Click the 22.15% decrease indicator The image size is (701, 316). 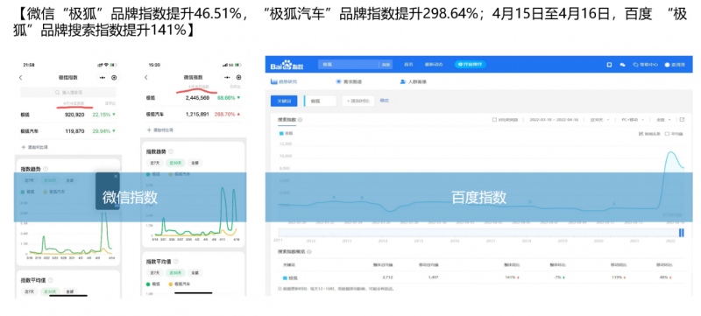tap(103, 115)
